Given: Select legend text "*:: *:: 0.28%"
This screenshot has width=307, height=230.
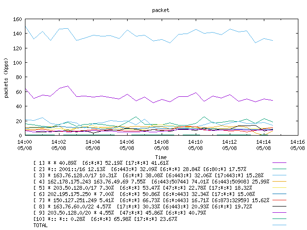Looking at the screenshot, I should [66, 219].
